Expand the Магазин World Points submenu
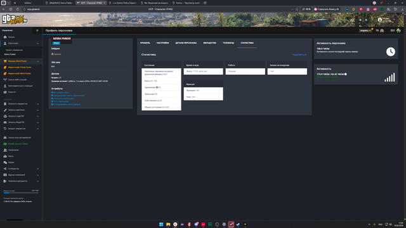This screenshot has width=406, height=228. [x=38, y=61]
